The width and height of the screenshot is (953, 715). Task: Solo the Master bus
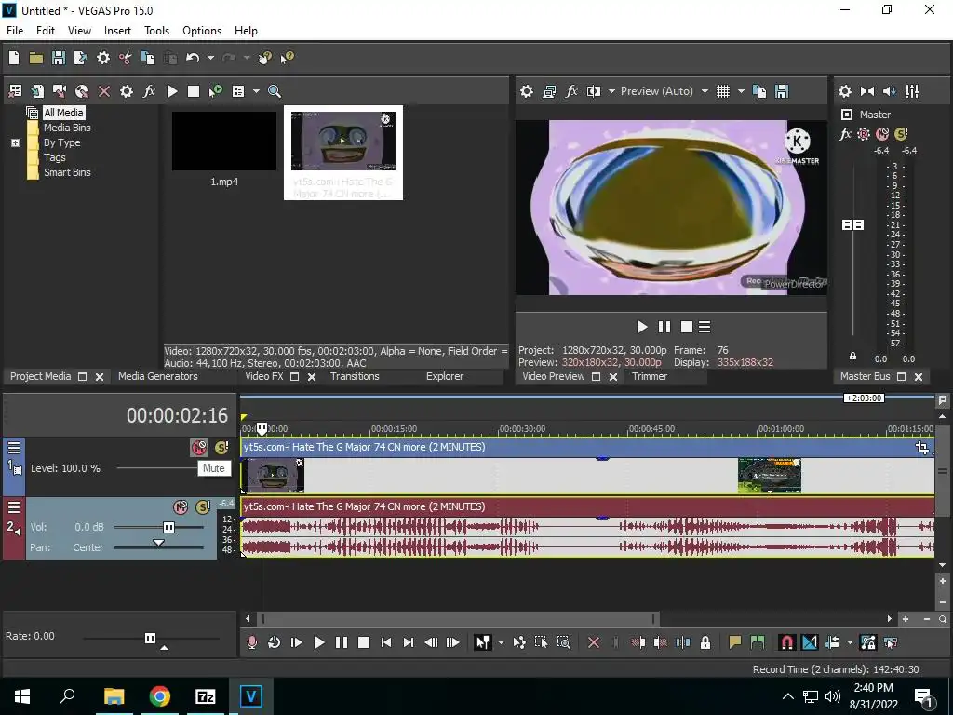click(x=901, y=134)
